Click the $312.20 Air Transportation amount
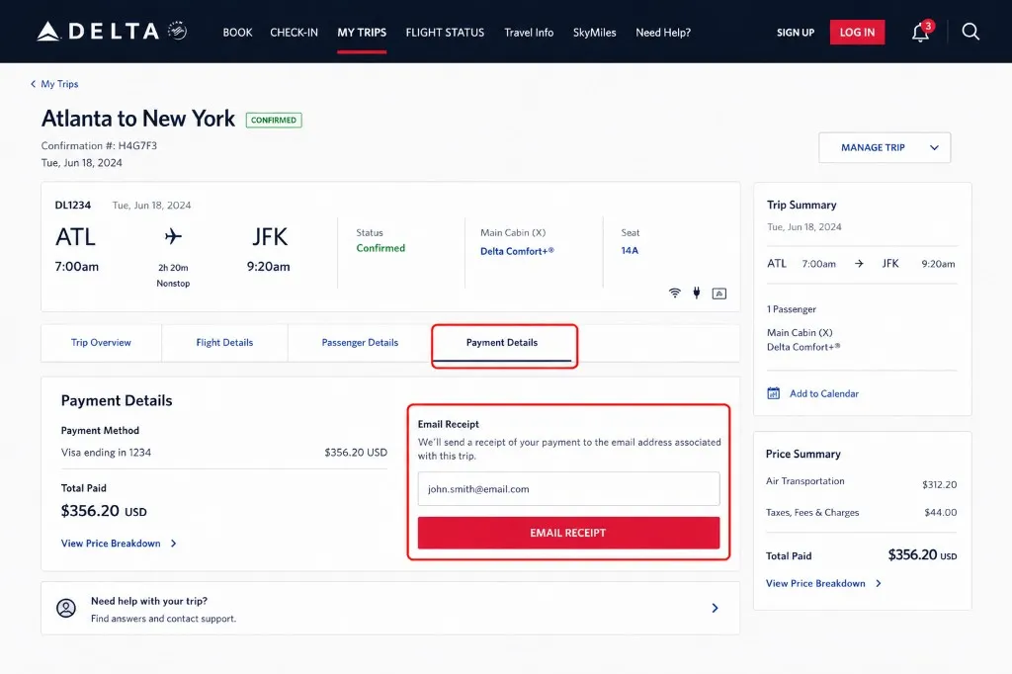Viewport: 1012px width, 674px height. 939,485
